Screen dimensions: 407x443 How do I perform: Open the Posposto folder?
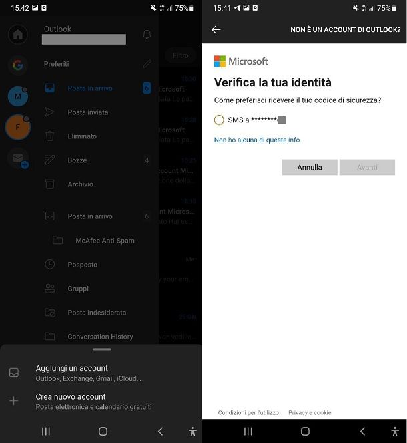click(97, 265)
